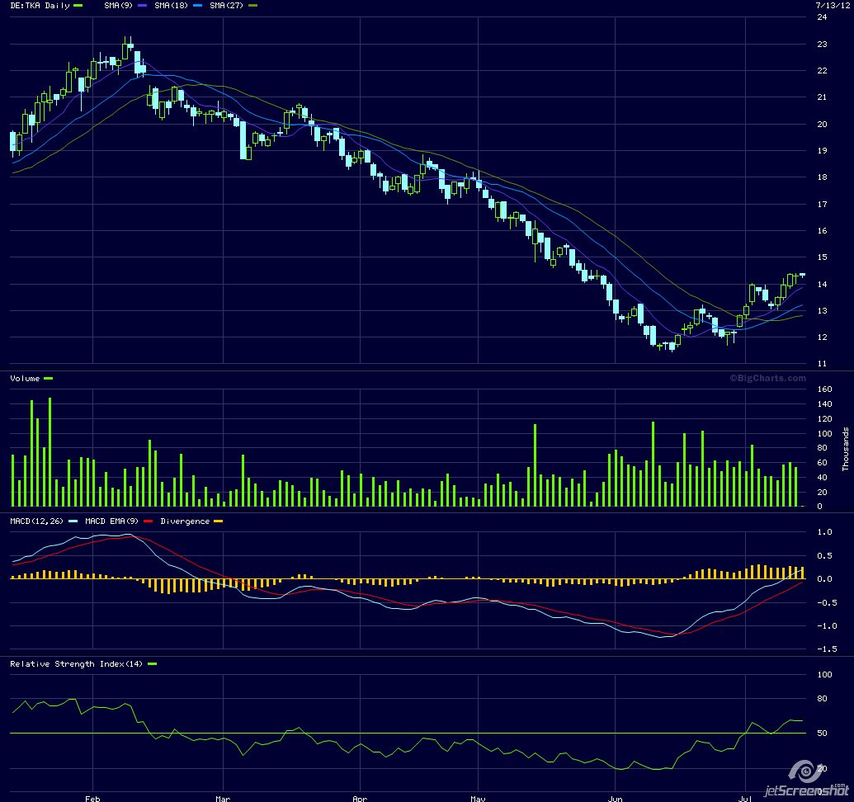Click the Thousands volume axis unit label

[845, 449]
